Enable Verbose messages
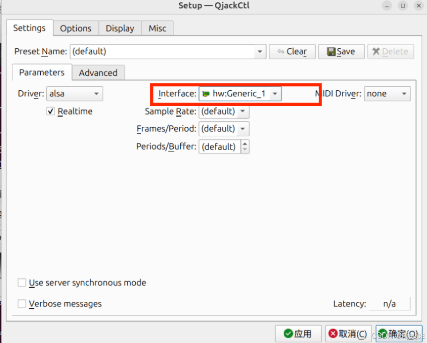 [x=22, y=304]
